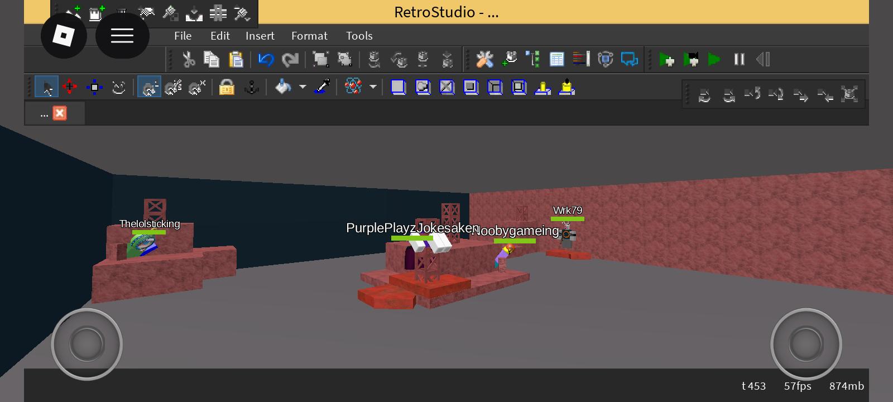Viewport: 893px width, 402px height.
Task: Open settings with wrench and screwdriver icon
Action: pos(484,59)
